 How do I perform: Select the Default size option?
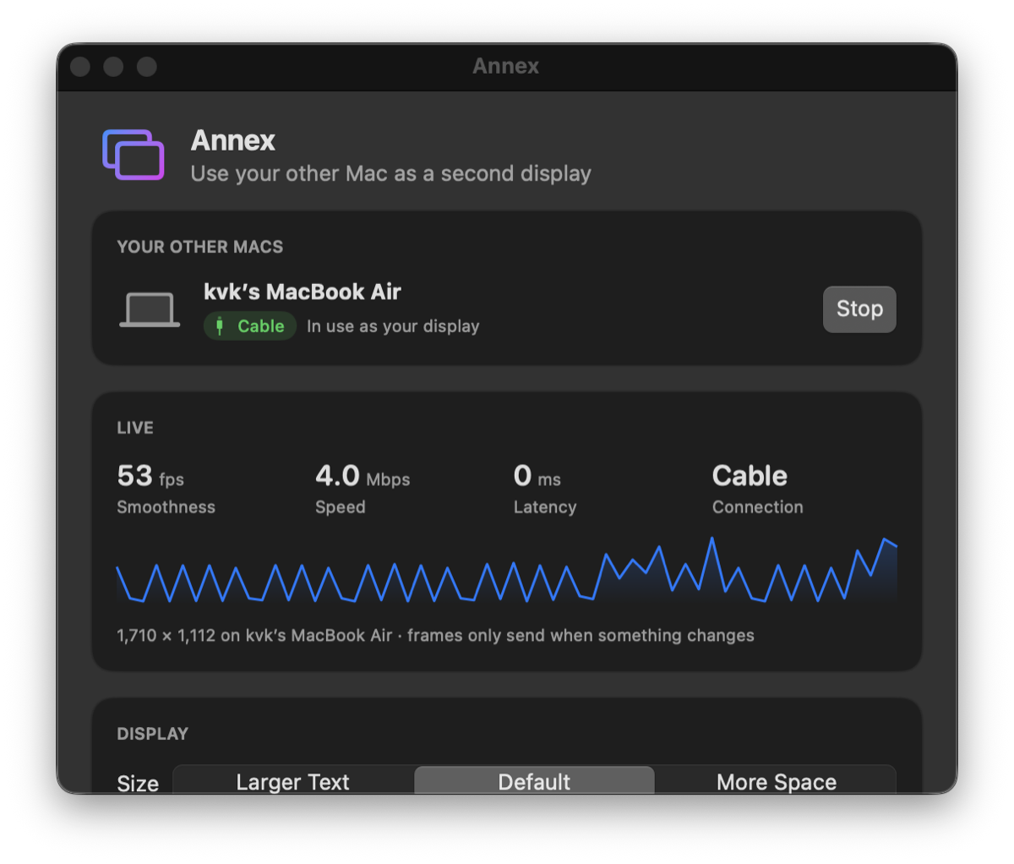click(534, 782)
